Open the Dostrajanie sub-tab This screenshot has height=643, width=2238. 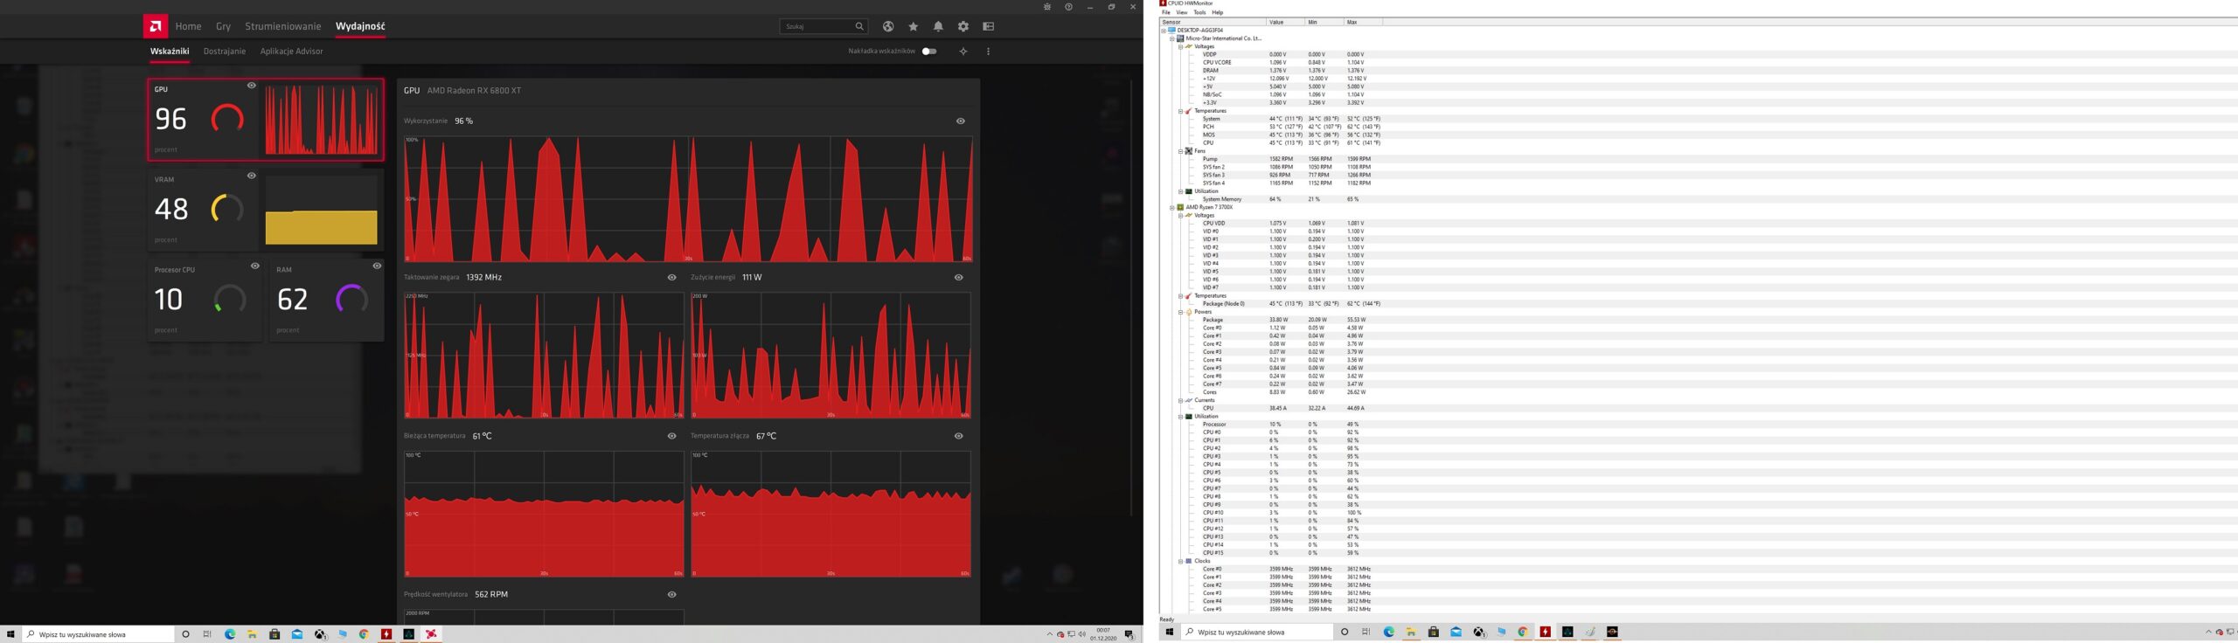pyautogui.click(x=225, y=52)
